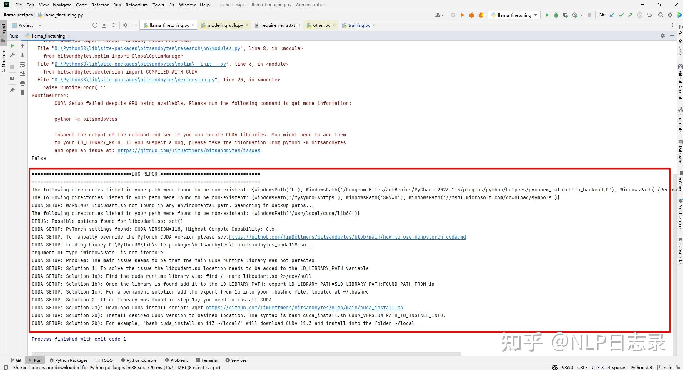Open Tools menu
This screenshot has height=370, width=683.
click(x=158, y=5)
